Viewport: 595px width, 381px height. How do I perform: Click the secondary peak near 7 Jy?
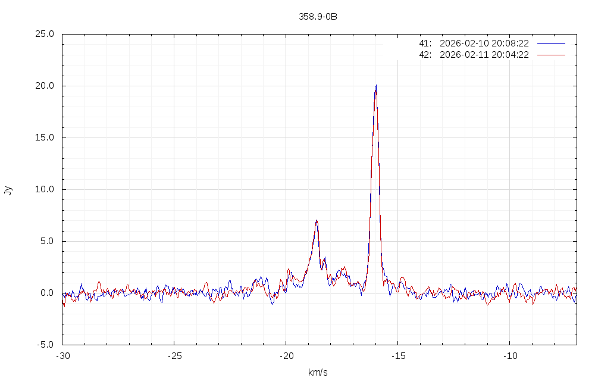317,221
